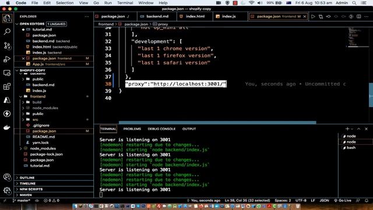Open the Terminal menu
Viewport: 373px width, 210px height.
[x=125, y=3]
